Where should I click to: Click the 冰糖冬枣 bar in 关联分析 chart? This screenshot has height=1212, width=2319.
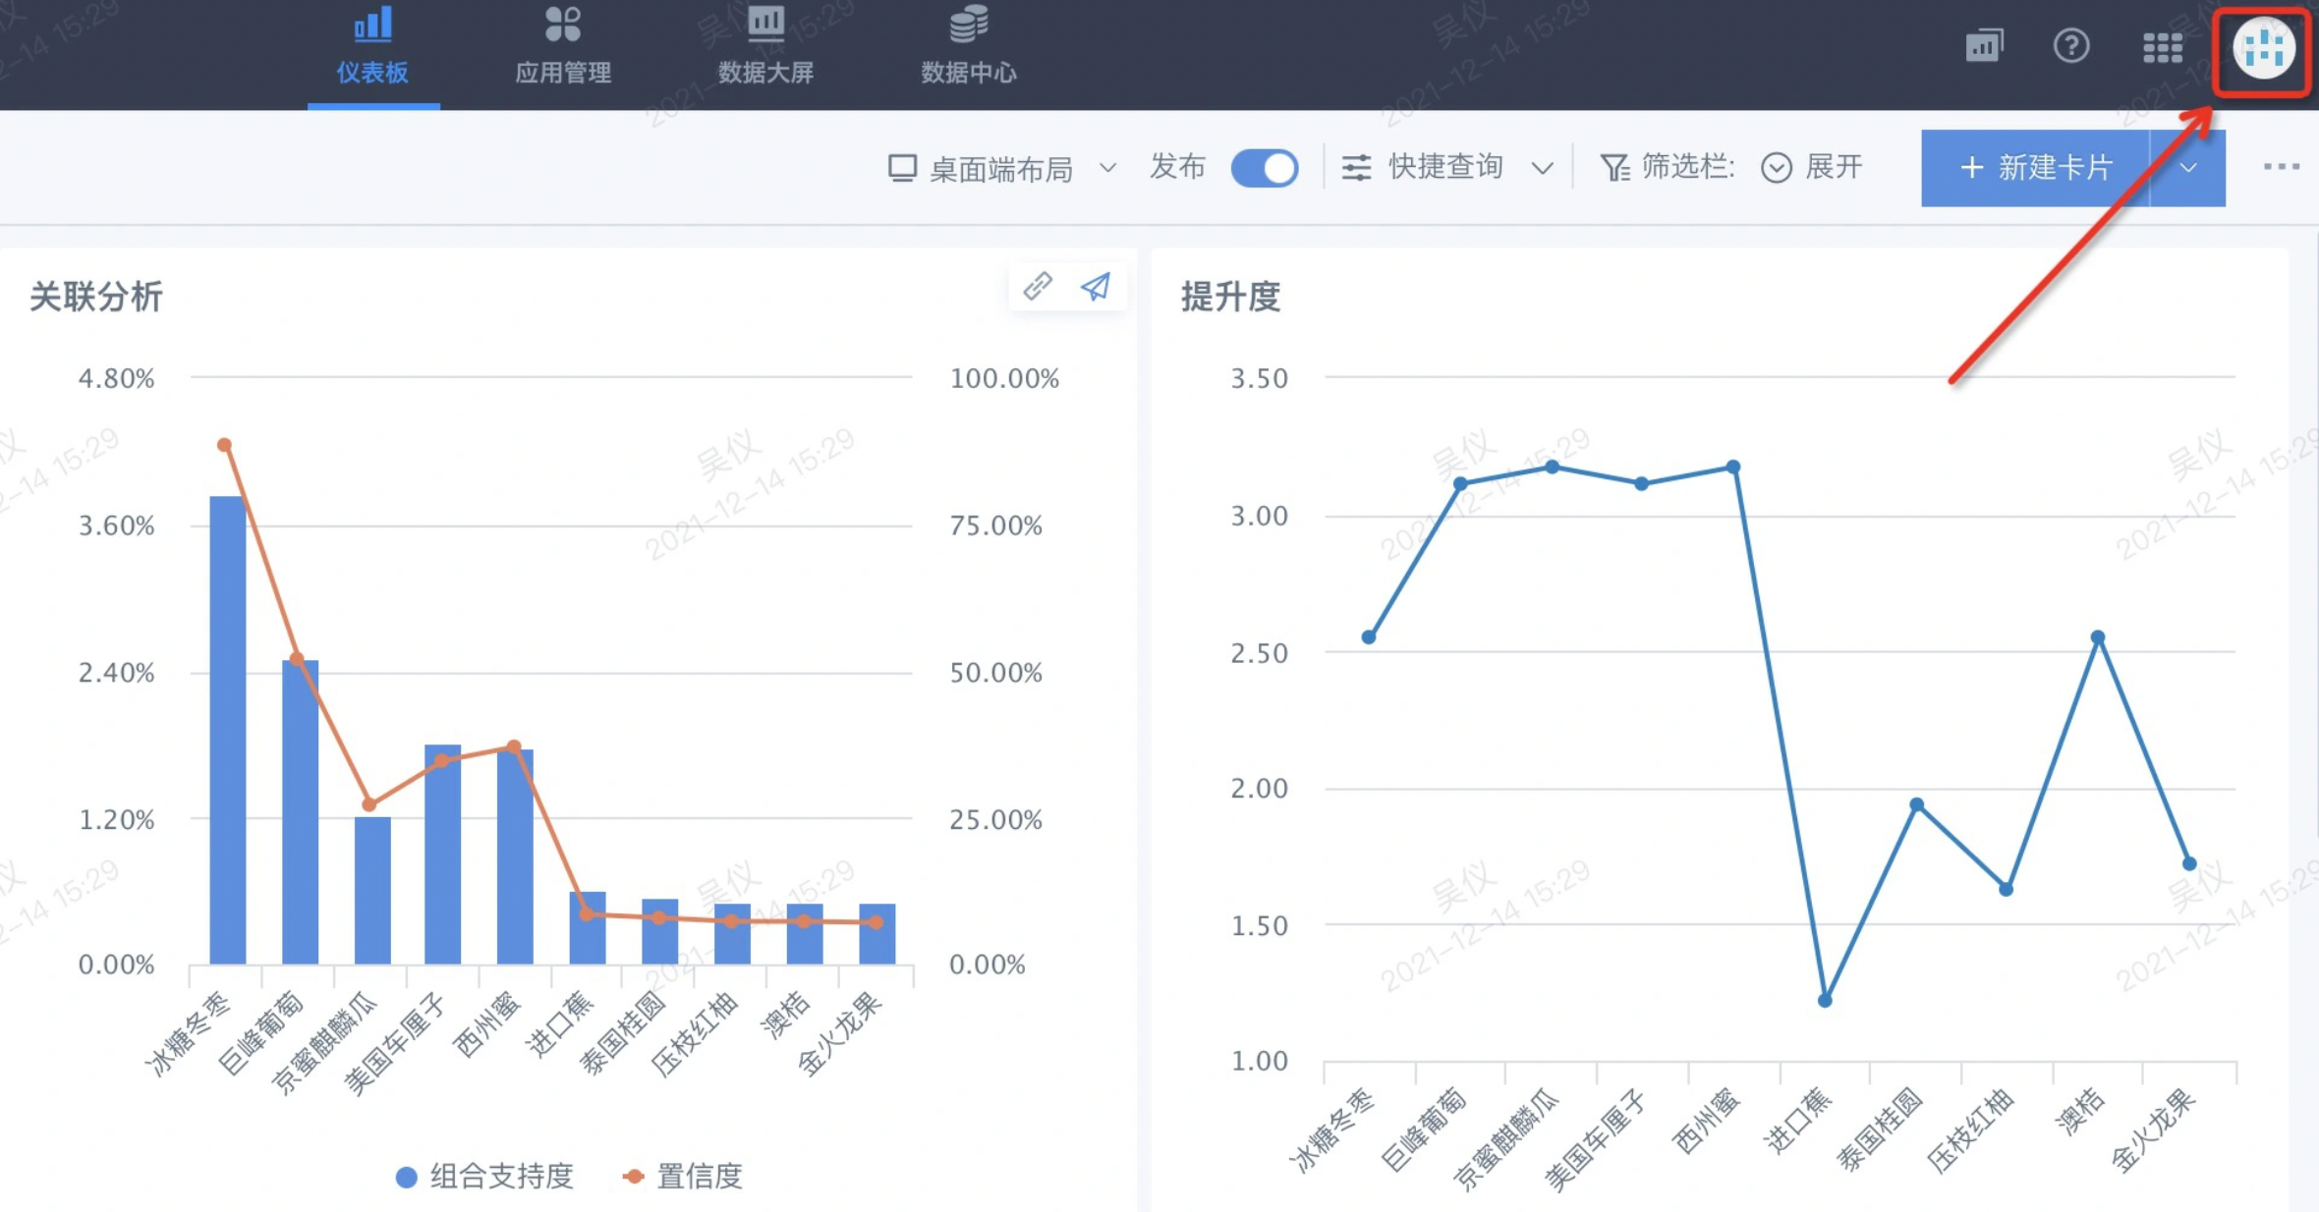(x=228, y=730)
